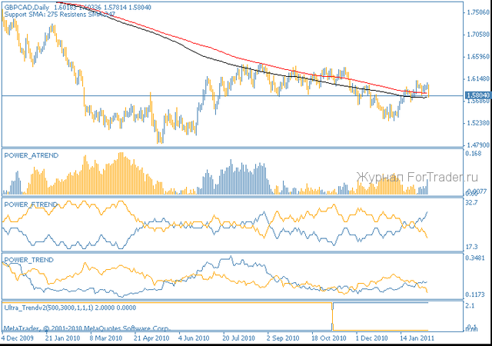Click the 1.75060 price axis value

[x=478, y=12]
